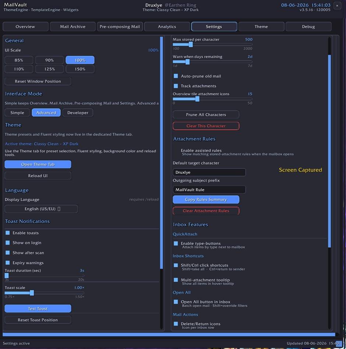346x349 pixels.
Task: Set UI scale to 85%
Action: pyautogui.click(x=19, y=60)
